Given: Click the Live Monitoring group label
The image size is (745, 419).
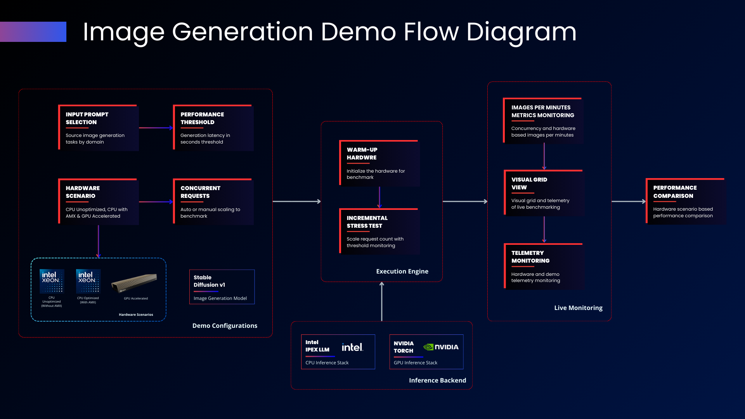Looking at the screenshot, I should click(579, 308).
